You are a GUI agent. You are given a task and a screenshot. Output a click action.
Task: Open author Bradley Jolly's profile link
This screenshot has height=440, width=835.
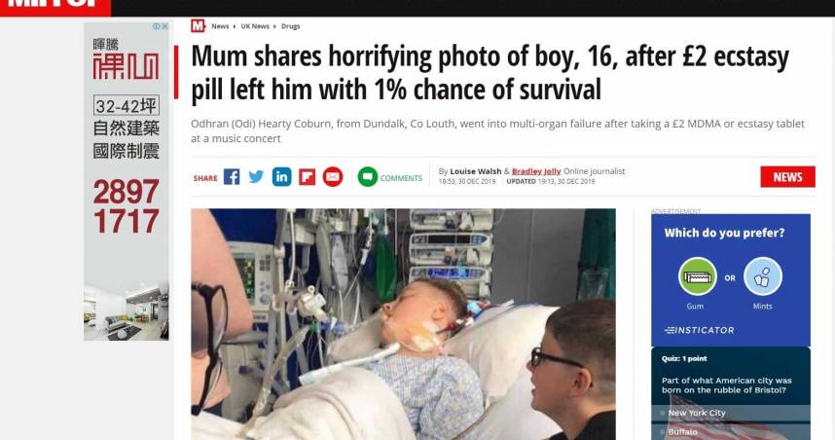click(536, 171)
